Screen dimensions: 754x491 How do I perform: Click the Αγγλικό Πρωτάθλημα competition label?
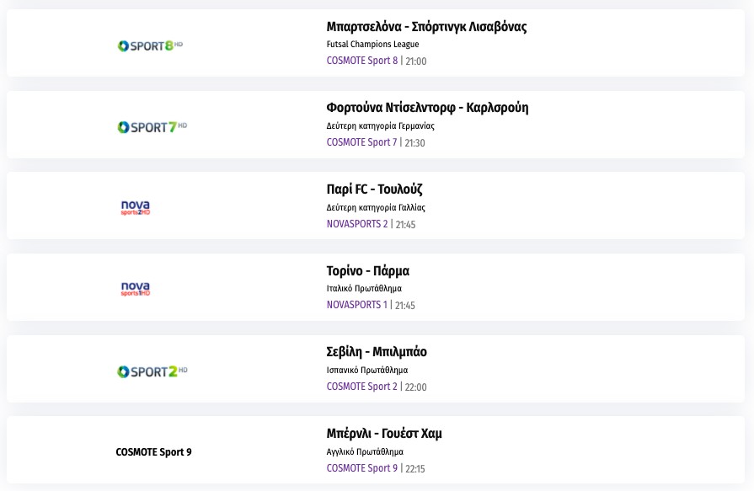365,451
